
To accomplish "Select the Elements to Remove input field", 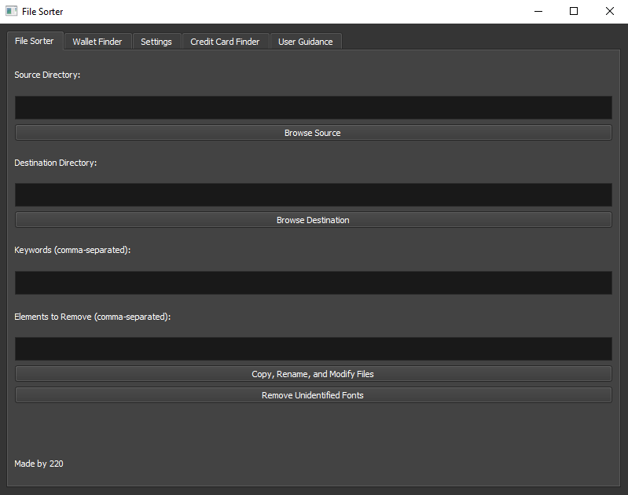I will [x=313, y=349].
